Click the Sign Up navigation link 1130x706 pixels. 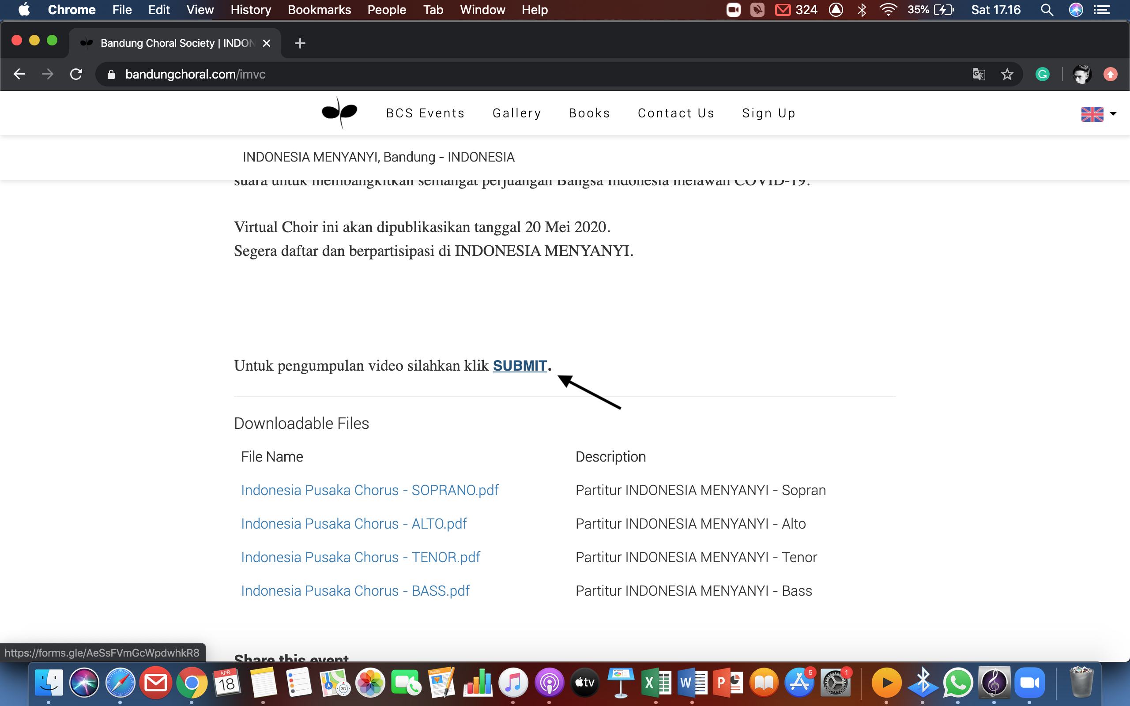[x=768, y=113]
